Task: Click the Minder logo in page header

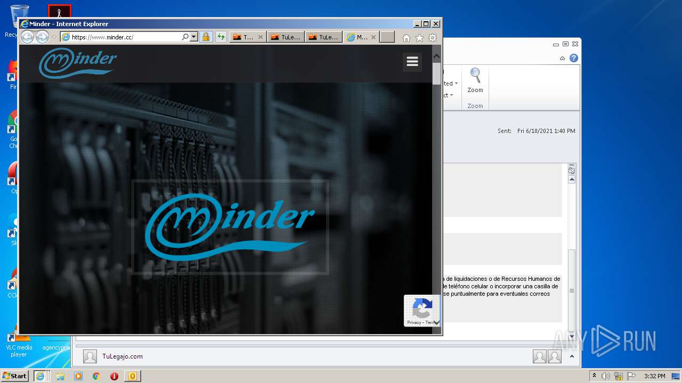Action: click(x=78, y=63)
